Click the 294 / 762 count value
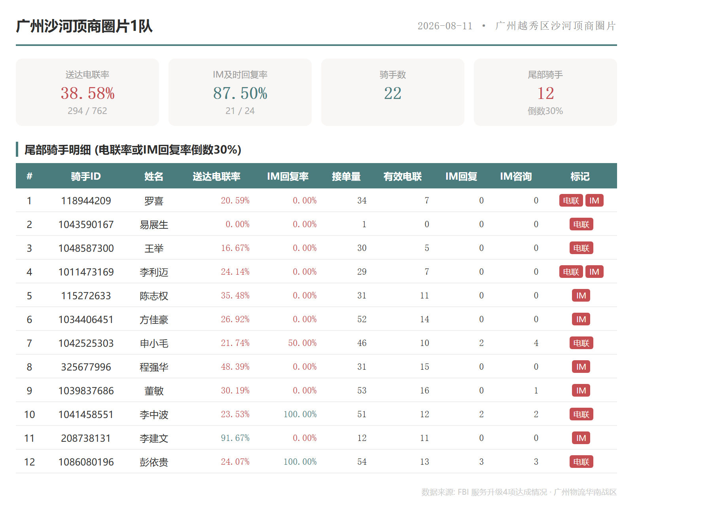The height and width of the screenshot is (513, 712). click(x=87, y=111)
